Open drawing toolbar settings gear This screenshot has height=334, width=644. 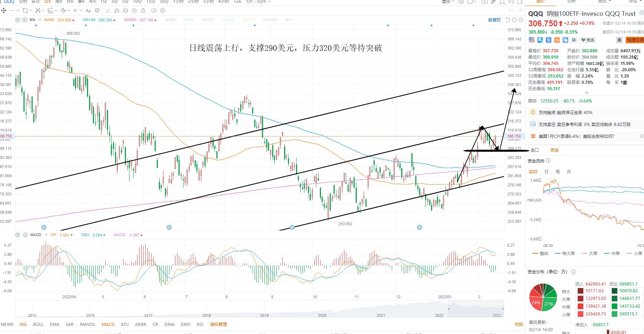(x=162, y=11)
